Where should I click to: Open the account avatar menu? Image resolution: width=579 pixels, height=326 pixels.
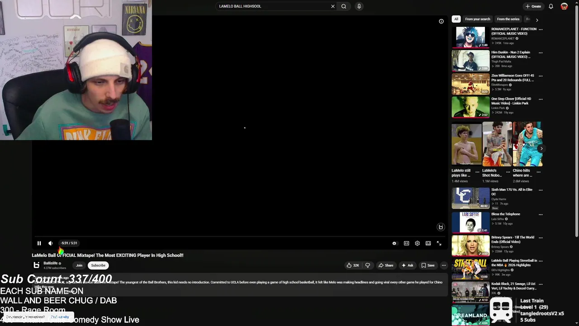click(564, 6)
